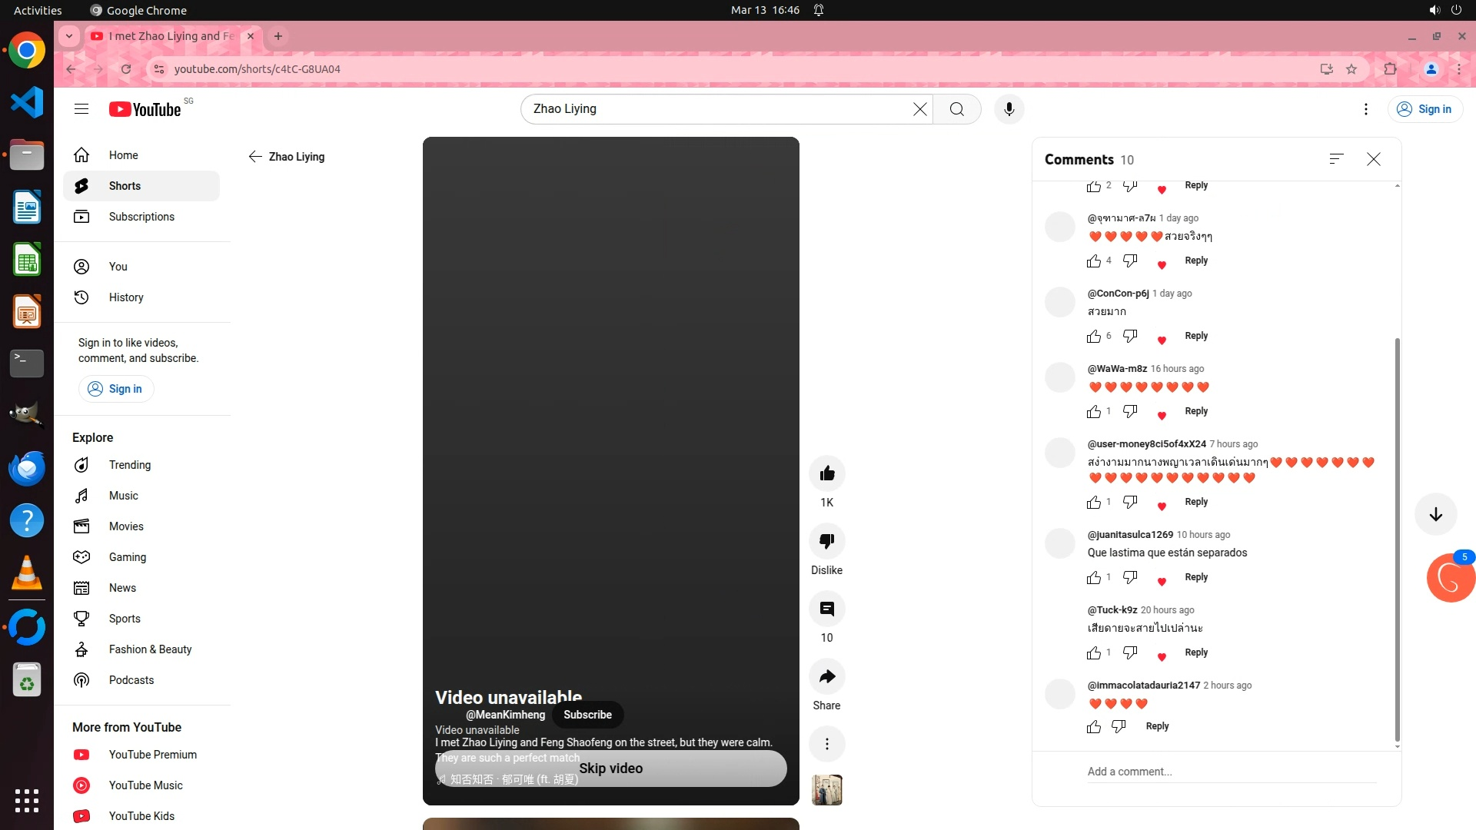Screen dimensions: 1476x830
Task: Click the voice search microphone icon
Action: tap(1009, 109)
